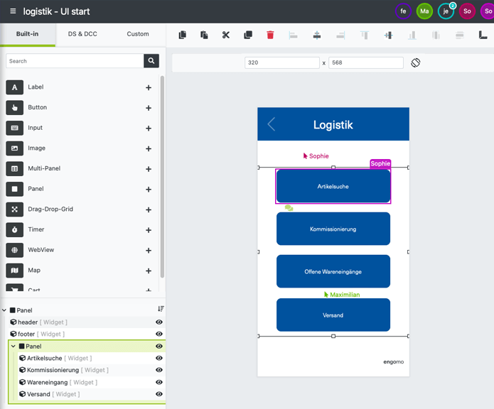This screenshot has width=494, height=409.
Task: Hide the header widget via eye icon
Action: coord(159,322)
